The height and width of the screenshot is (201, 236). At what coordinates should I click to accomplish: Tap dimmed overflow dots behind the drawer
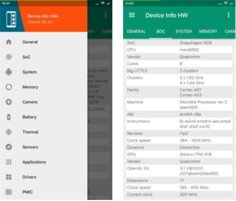(x=105, y=15)
